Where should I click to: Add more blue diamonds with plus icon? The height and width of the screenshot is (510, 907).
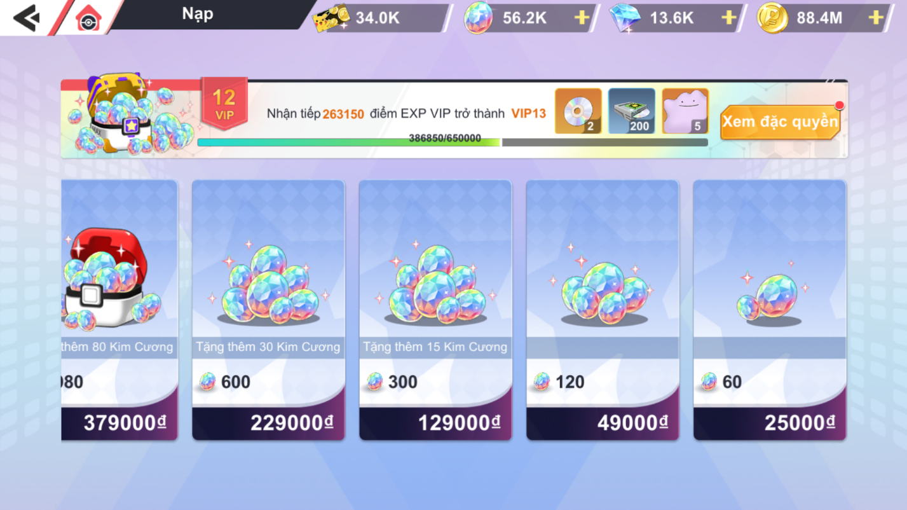point(728,18)
